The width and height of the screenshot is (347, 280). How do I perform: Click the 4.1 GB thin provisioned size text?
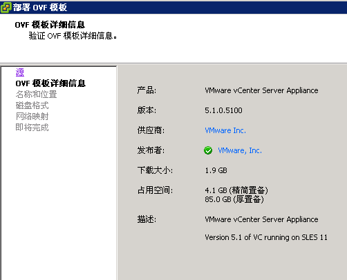pyautogui.click(x=236, y=190)
